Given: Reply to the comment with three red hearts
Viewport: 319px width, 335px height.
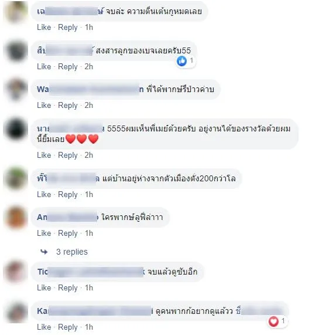Looking at the screenshot, I should (x=68, y=155).
